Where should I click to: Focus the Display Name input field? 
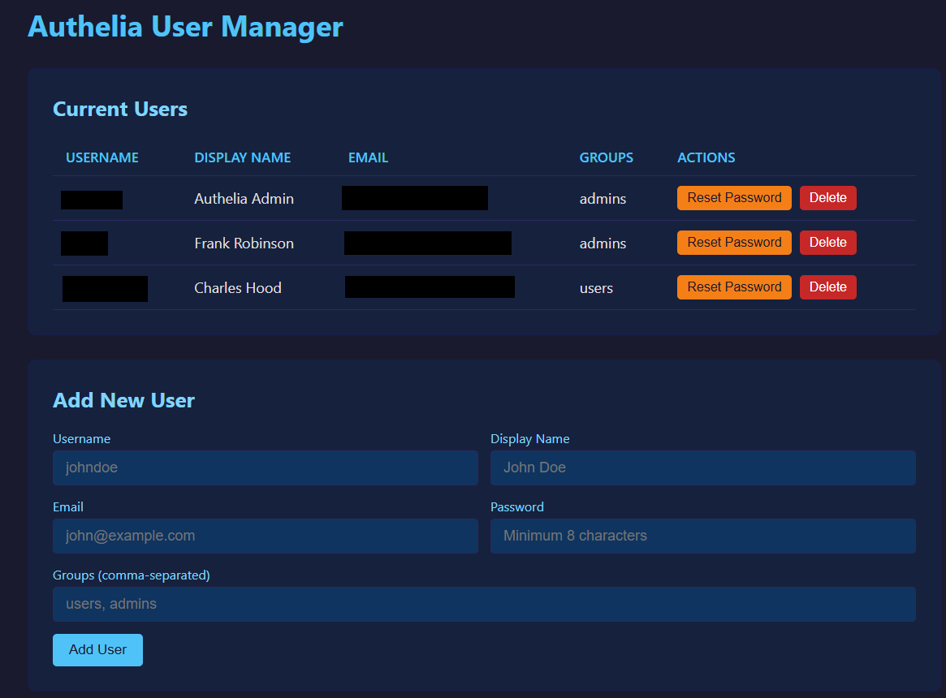(x=702, y=467)
